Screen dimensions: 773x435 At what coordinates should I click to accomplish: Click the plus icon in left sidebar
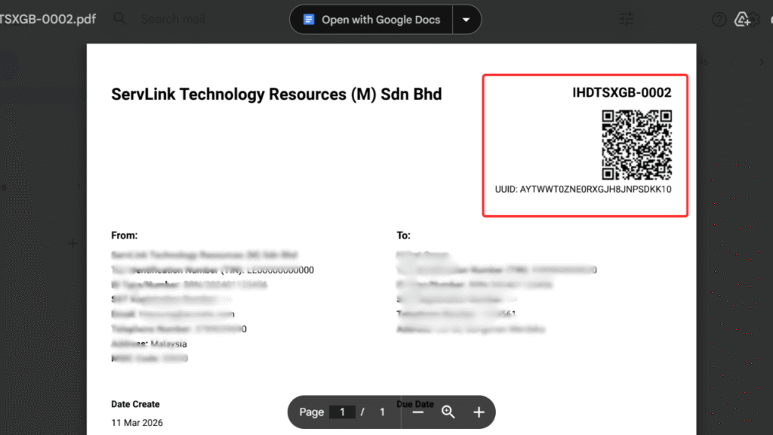73,243
